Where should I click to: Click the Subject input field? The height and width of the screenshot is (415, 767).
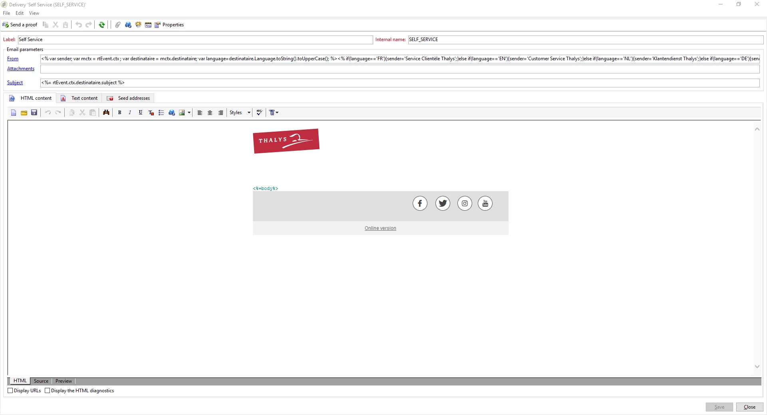(400, 83)
